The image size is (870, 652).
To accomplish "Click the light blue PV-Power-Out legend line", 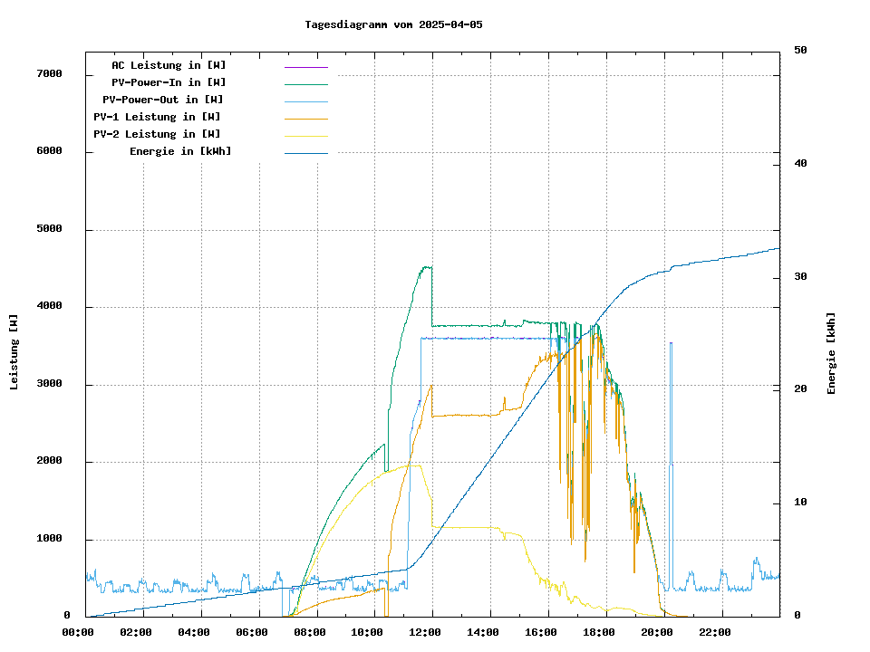I will coord(305,101).
